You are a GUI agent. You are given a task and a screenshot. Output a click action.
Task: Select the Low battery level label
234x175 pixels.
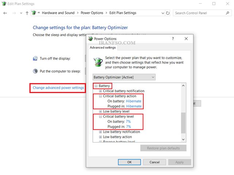(116, 111)
